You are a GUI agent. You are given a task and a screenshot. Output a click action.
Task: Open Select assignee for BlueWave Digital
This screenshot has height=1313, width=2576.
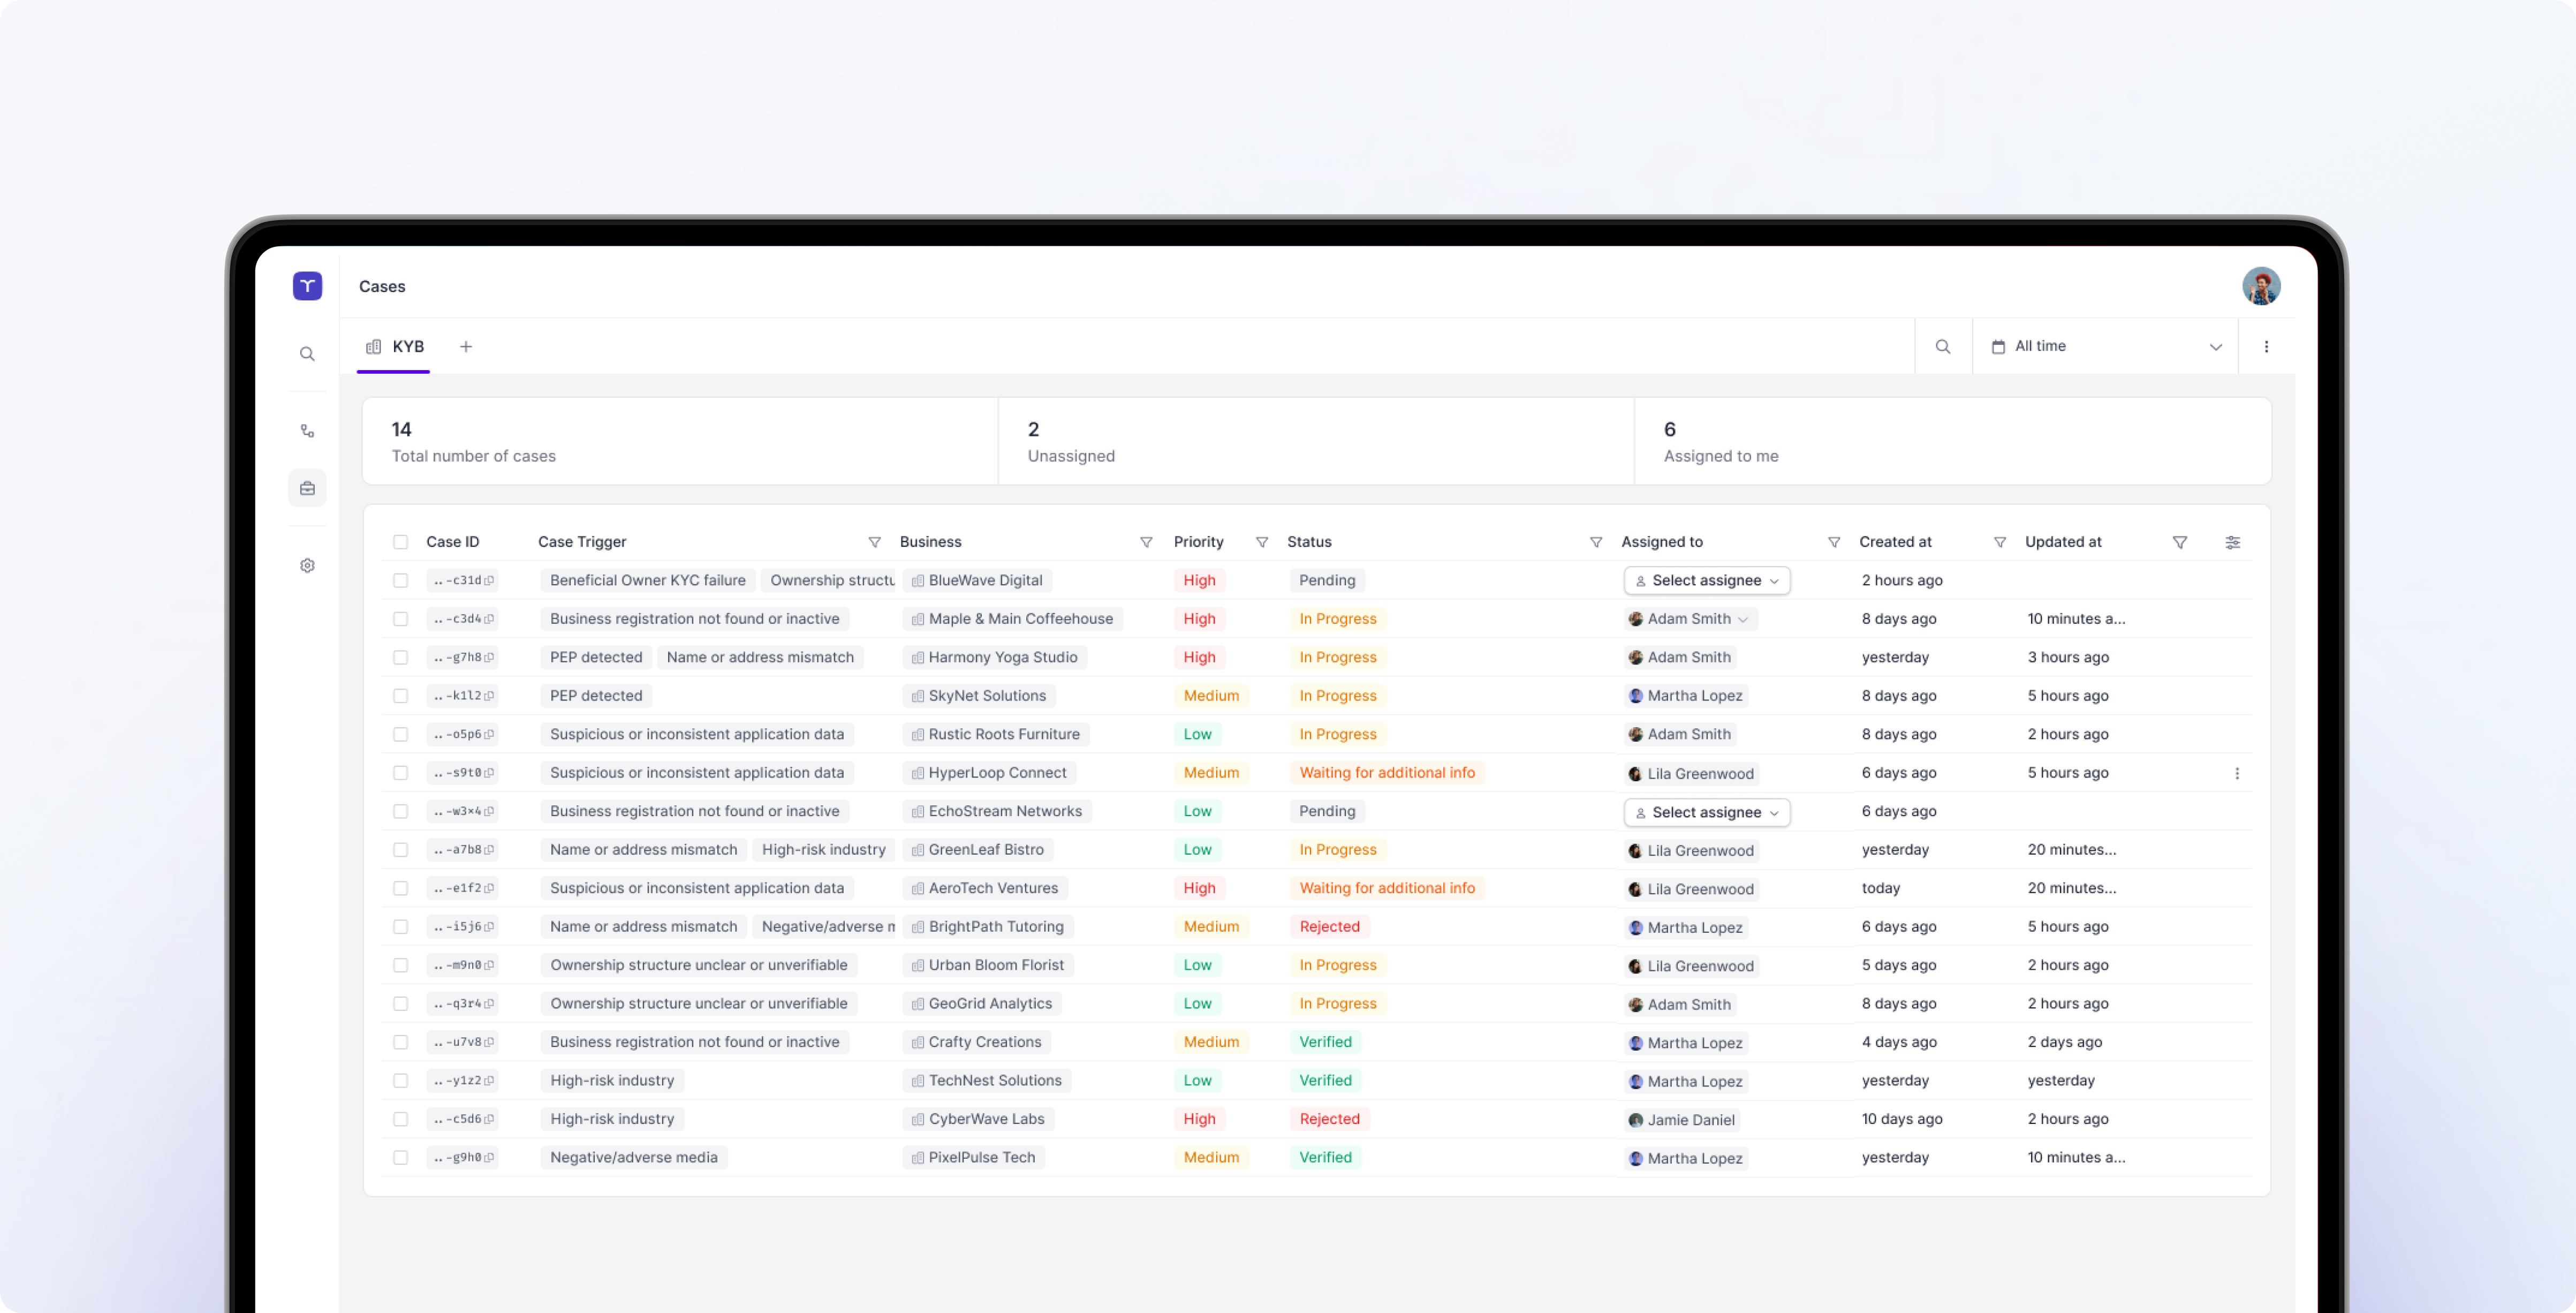[x=1706, y=580]
